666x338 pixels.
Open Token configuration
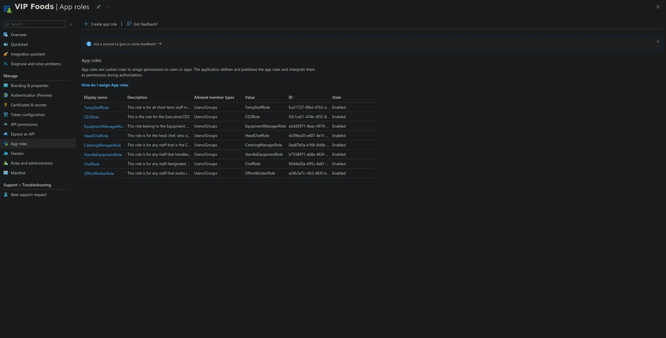(x=28, y=115)
